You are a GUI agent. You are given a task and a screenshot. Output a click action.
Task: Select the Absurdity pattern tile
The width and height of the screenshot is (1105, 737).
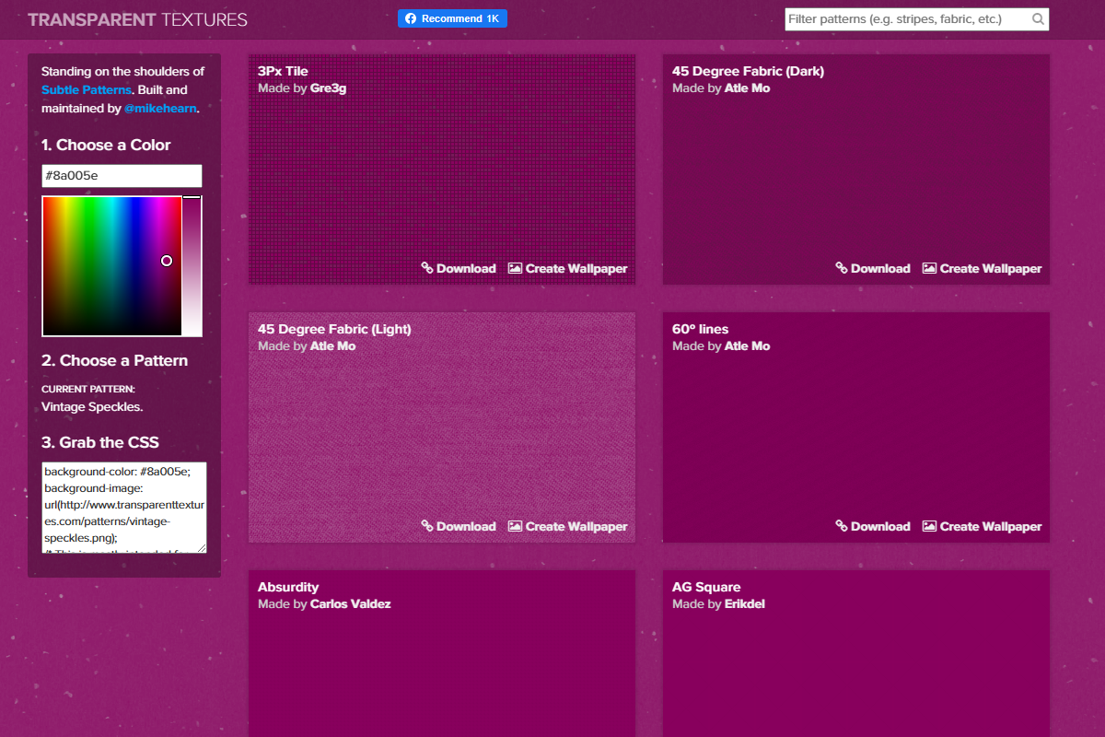pos(442,663)
